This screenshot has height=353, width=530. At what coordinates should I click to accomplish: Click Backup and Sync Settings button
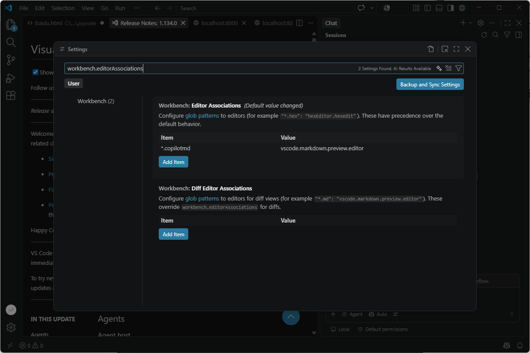pyautogui.click(x=430, y=84)
